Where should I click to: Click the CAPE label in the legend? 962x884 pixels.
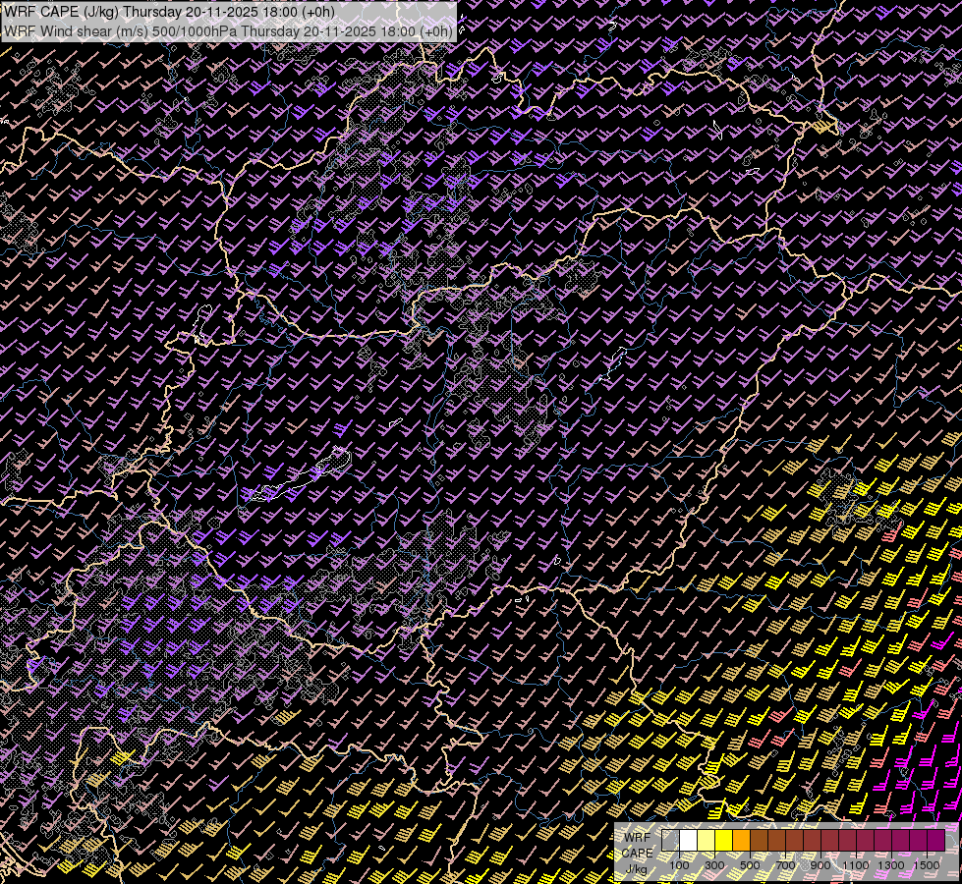[638, 854]
